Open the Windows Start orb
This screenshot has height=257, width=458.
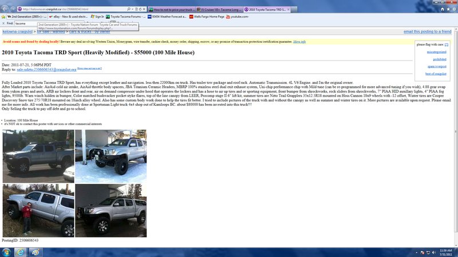pyautogui.click(x=6, y=252)
